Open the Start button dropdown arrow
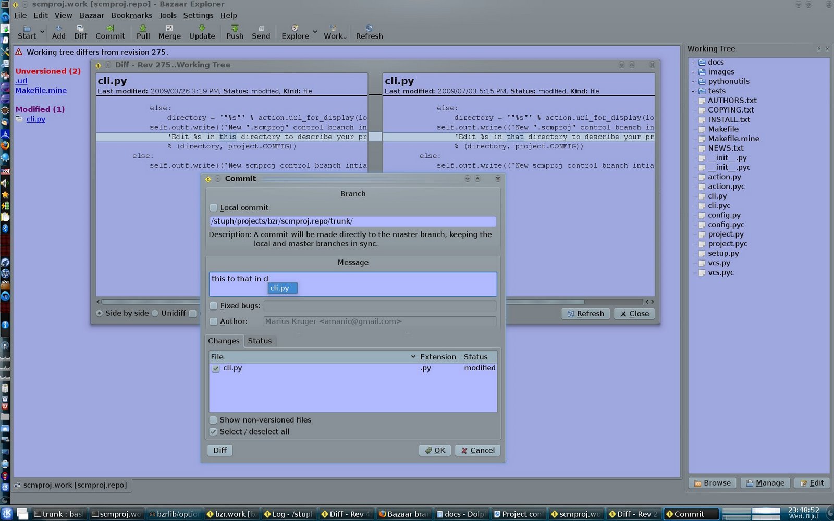This screenshot has width=834, height=521. click(42, 32)
